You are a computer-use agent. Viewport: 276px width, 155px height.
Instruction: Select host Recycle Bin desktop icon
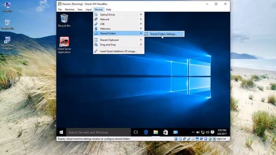pos(7,24)
